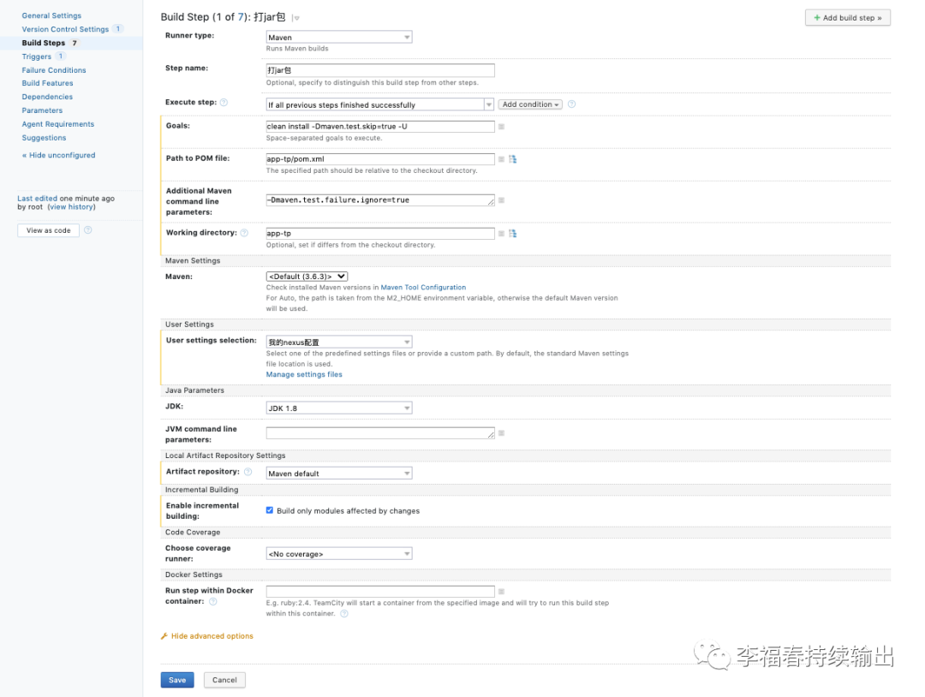Focus the Working directory input field
925x697 pixels.
coord(380,234)
